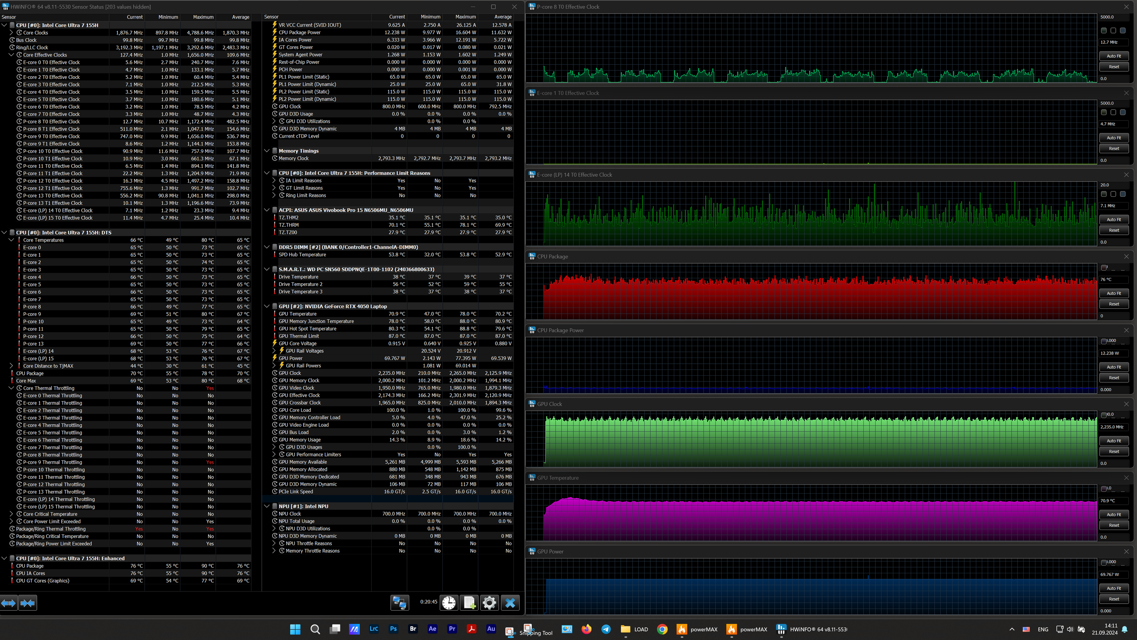Collapse the Core Effective Clocks tree
Viewport: 1137px width, 640px height.
11,55
